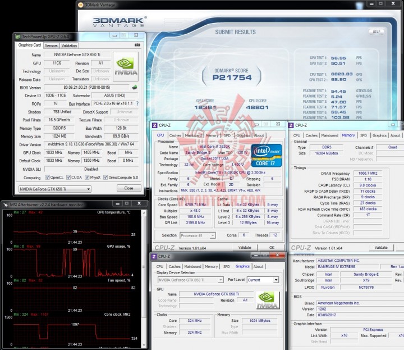This screenshot has height=350, width=404.
Task: Click the Graphics tab in bottom CPU-Z window
Action: tap(242, 266)
